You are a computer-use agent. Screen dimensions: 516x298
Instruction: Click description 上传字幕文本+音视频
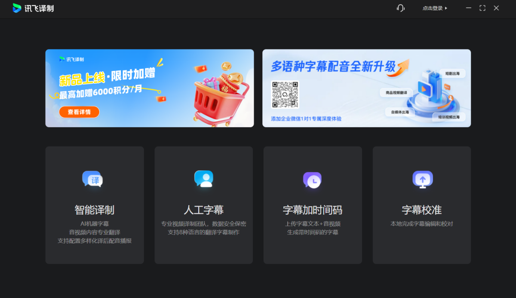(x=313, y=224)
